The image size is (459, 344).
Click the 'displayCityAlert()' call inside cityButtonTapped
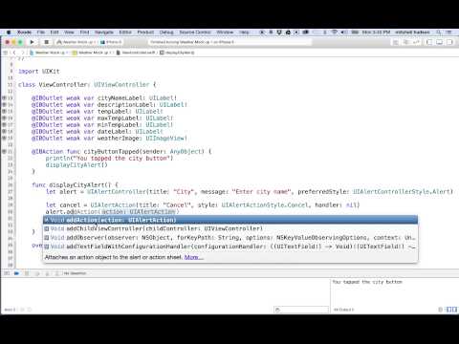[x=76, y=164]
